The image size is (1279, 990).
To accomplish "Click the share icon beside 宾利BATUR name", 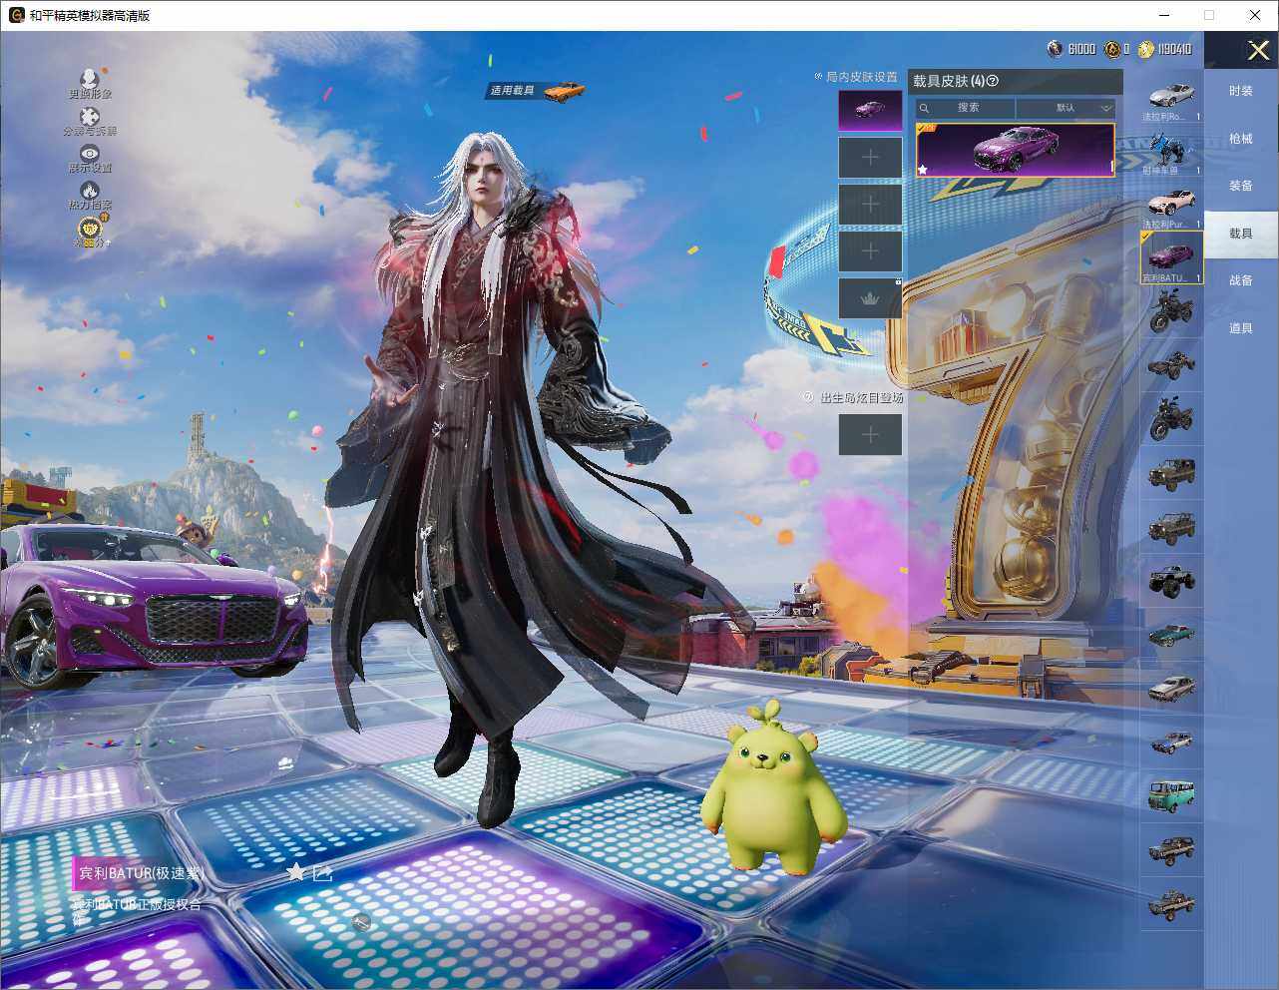I will point(322,873).
